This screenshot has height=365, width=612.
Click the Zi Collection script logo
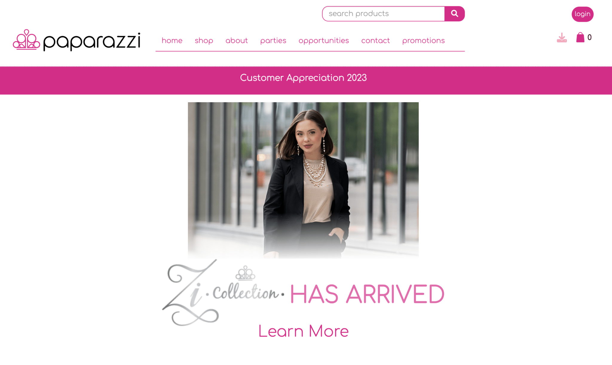[223, 292]
